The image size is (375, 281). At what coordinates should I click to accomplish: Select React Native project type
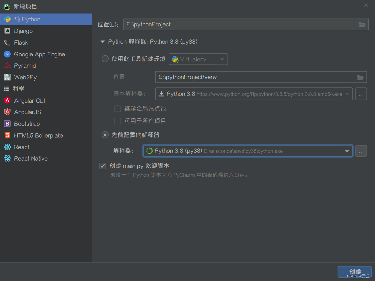point(46,158)
